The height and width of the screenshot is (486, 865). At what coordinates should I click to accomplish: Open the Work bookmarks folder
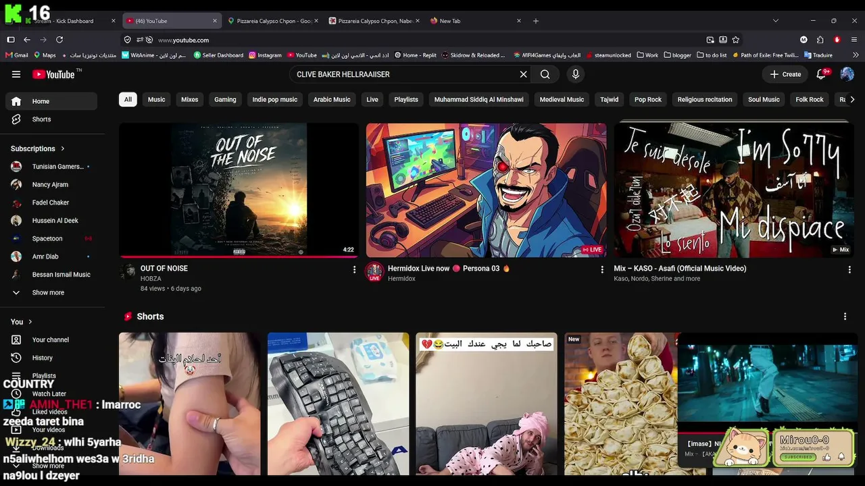click(x=647, y=55)
